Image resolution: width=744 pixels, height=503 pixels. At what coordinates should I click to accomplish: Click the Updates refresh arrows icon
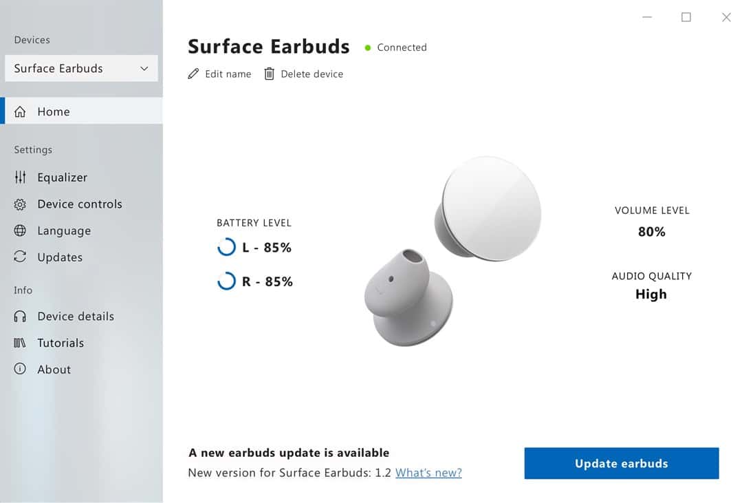[21, 257]
